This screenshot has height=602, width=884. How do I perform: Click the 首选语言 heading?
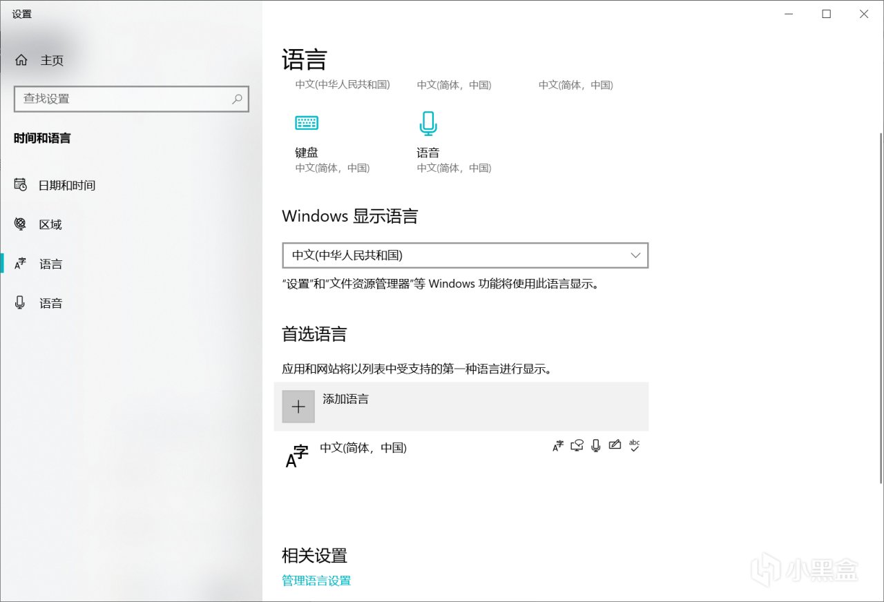[x=314, y=335]
